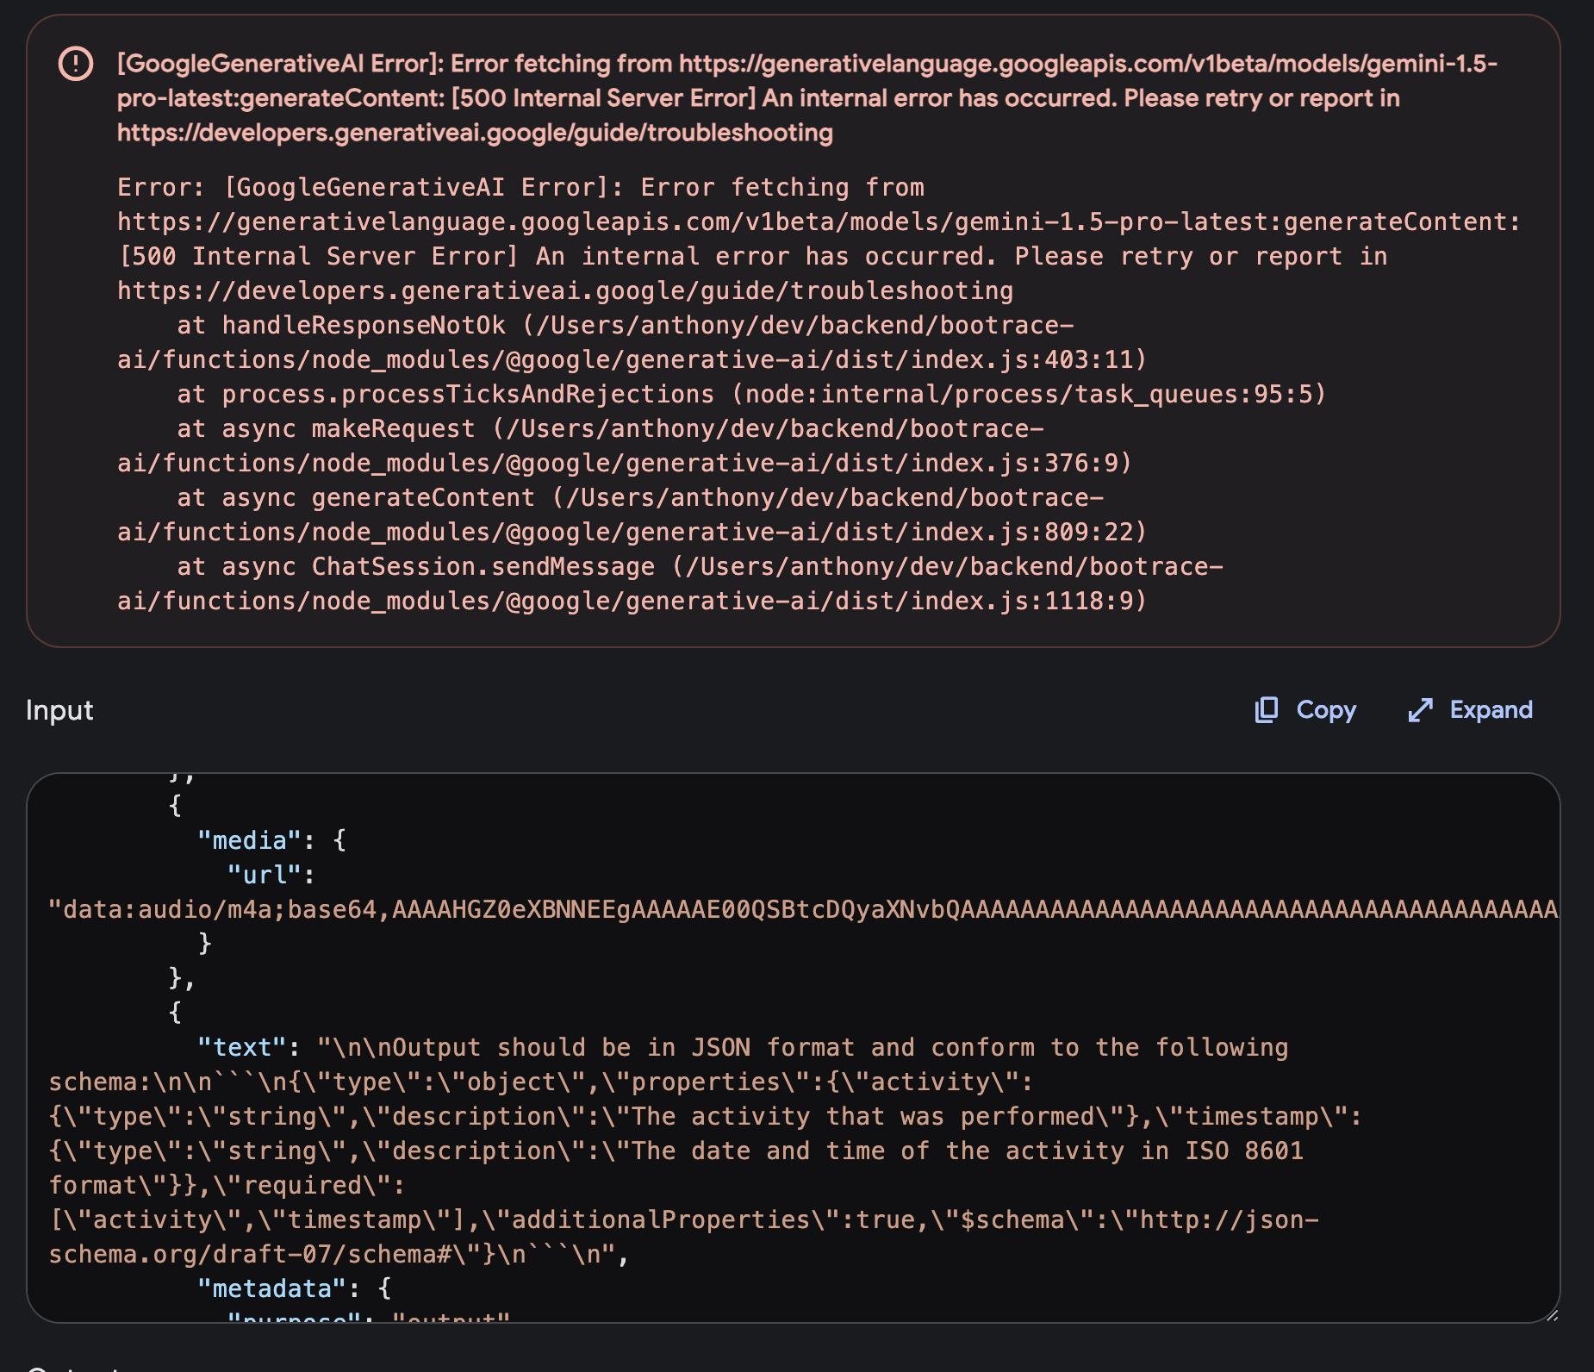Select the Copy icon beside Input
Image resolution: width=1594 pixels, height=1372 pixels.
pos(1266,710)
